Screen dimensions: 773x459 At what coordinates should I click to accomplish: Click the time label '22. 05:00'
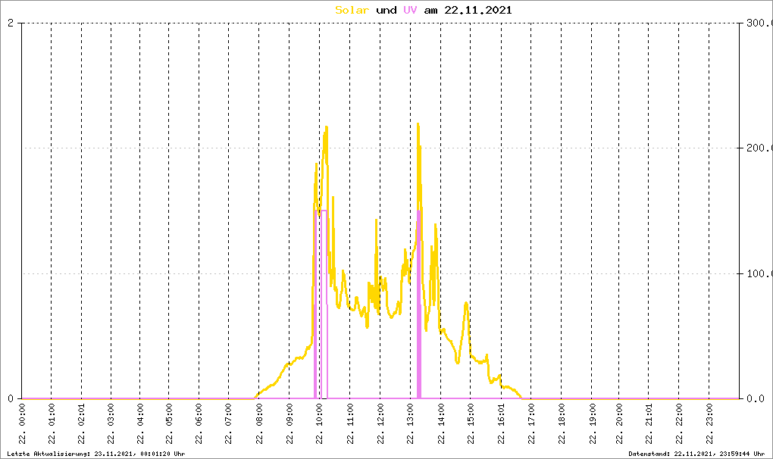[x=169, y=424]
